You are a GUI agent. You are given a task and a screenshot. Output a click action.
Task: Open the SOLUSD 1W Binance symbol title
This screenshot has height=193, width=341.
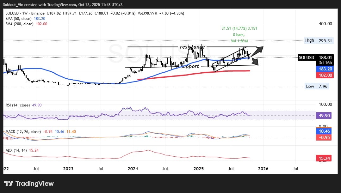click(x=25, y=13)
